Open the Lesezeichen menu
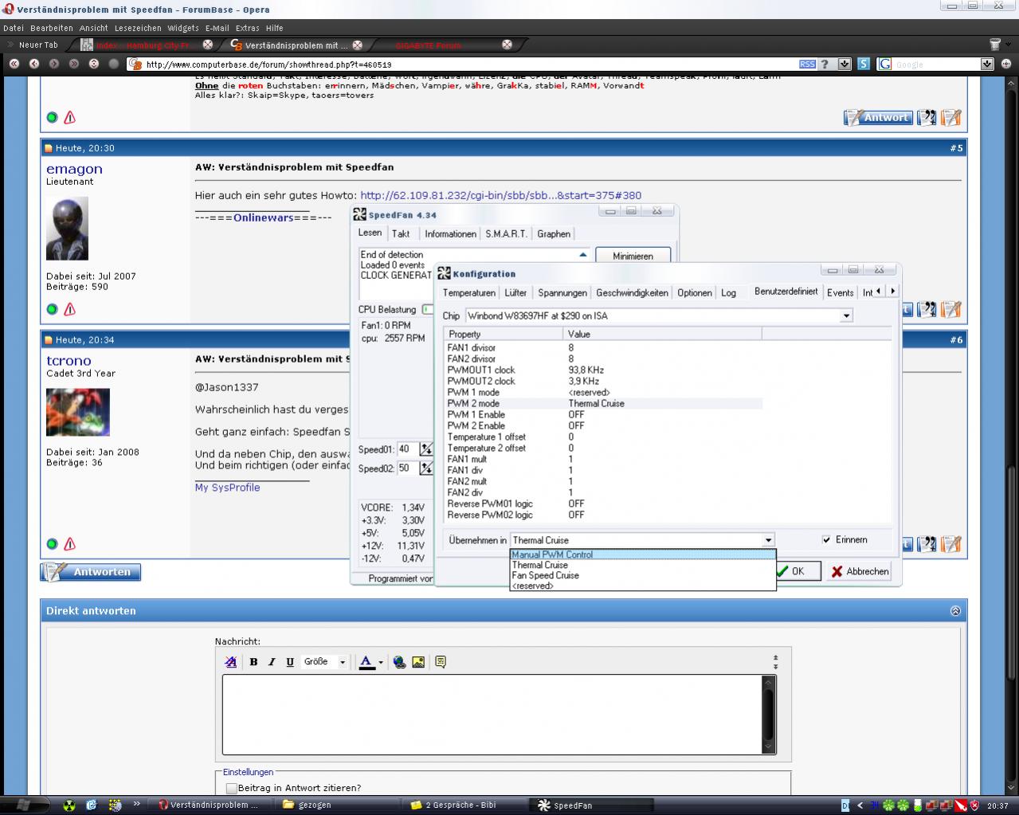The width and height of the screenshot is (1019, 815). (136, 28)
